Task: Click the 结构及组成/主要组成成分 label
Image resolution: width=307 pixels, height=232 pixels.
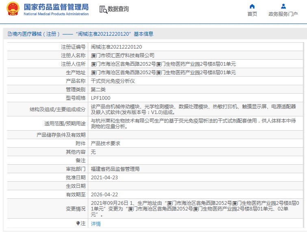Action: [58, 110]
